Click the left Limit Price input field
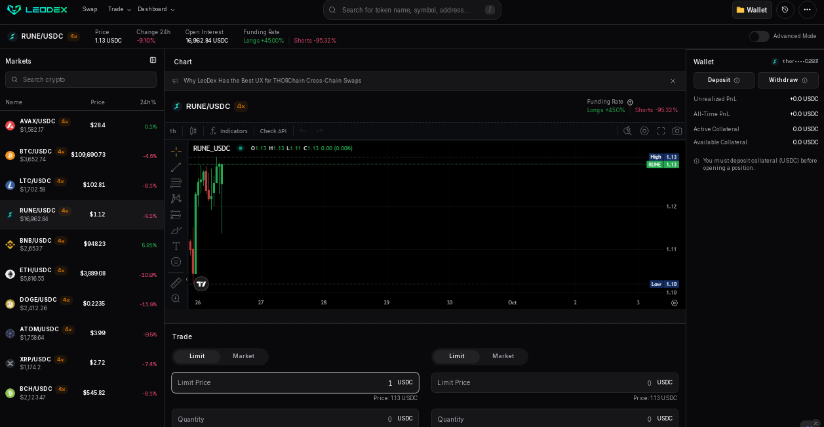 pos(282,382)
